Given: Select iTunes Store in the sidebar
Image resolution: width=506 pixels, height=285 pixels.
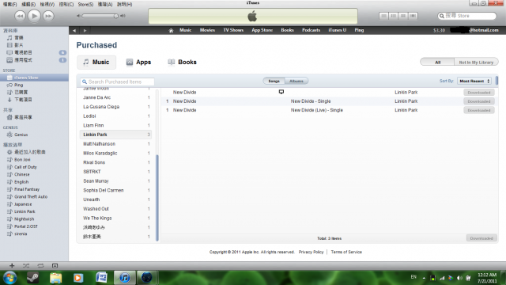Looking at the screenshot, I should coord(34,78).
